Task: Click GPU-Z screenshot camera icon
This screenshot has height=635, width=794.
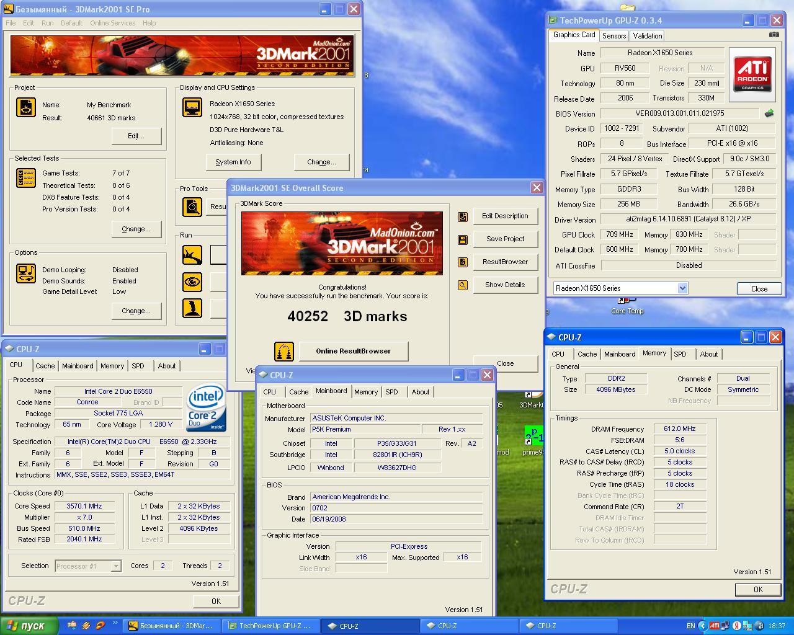Action: click(774, 35)
